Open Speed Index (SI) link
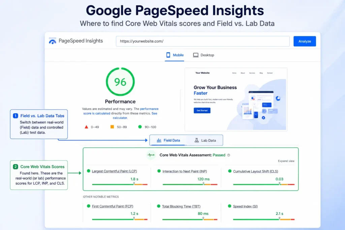This screenshot has width=345, height=230. click(245, 206)
